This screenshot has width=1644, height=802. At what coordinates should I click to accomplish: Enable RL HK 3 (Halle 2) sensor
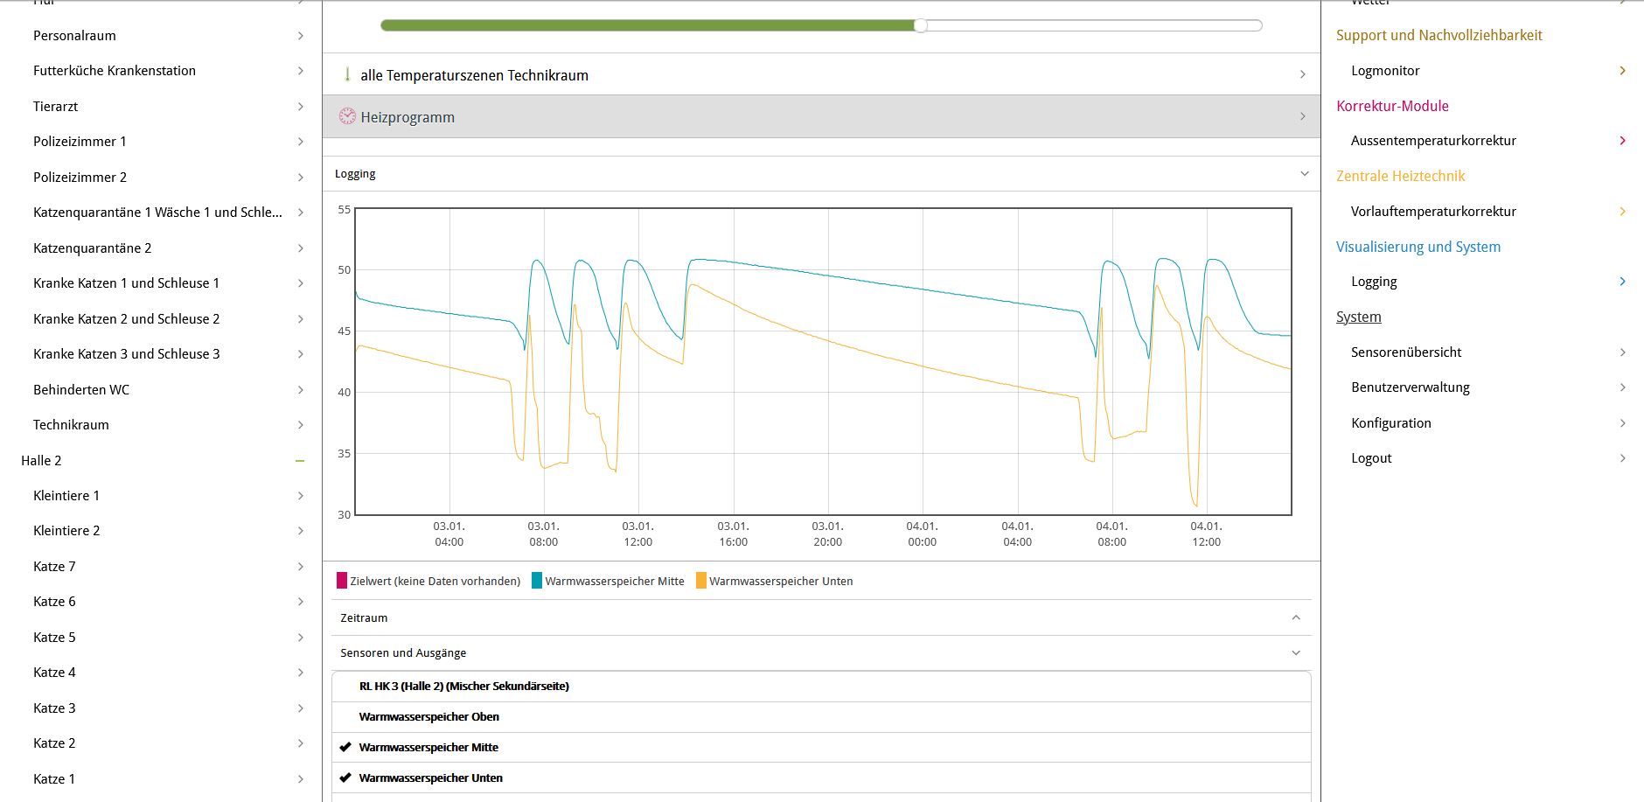coord(821,686)
